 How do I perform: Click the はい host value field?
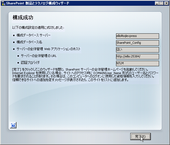(x=137, y=50)
